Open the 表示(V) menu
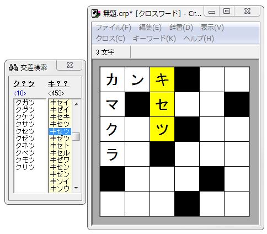Image resolution: width=267 pixels, height=234 pixels. [x=212, y=28]
